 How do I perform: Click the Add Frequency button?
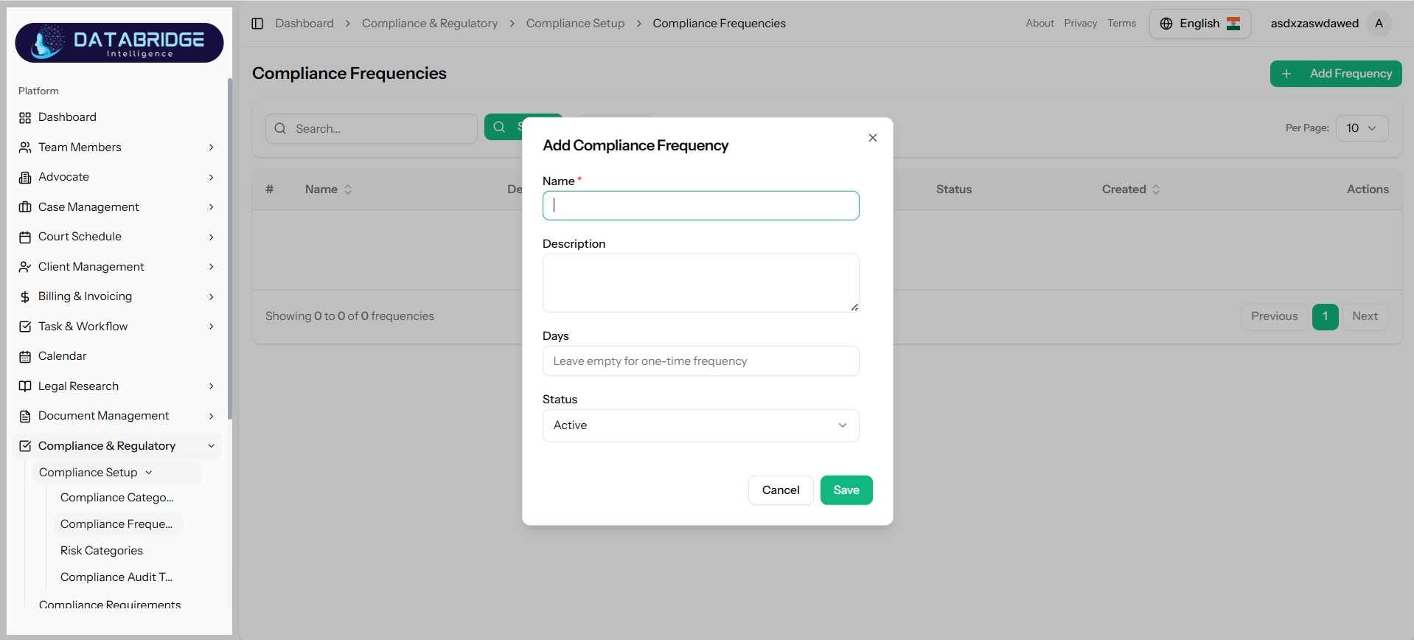[x=1336, y=74]
